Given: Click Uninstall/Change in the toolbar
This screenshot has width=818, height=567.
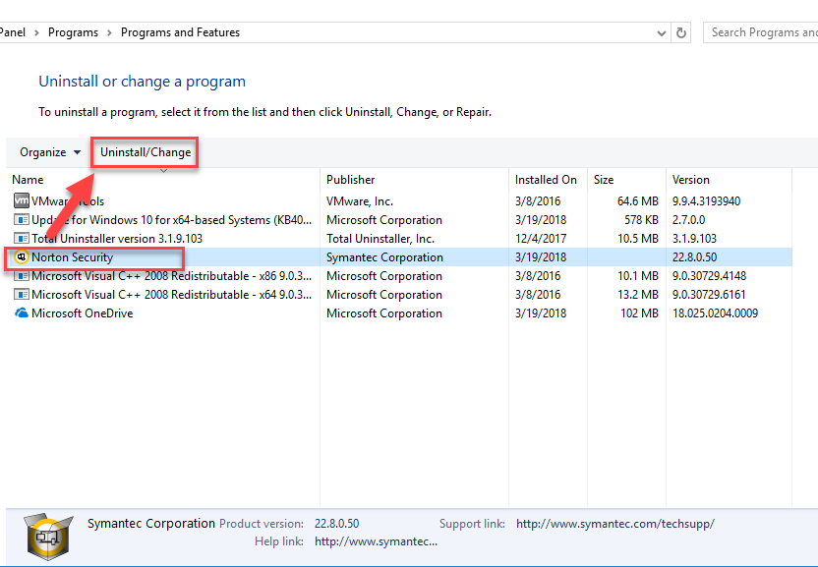Looking at the screenshot, I should [146, 152].
